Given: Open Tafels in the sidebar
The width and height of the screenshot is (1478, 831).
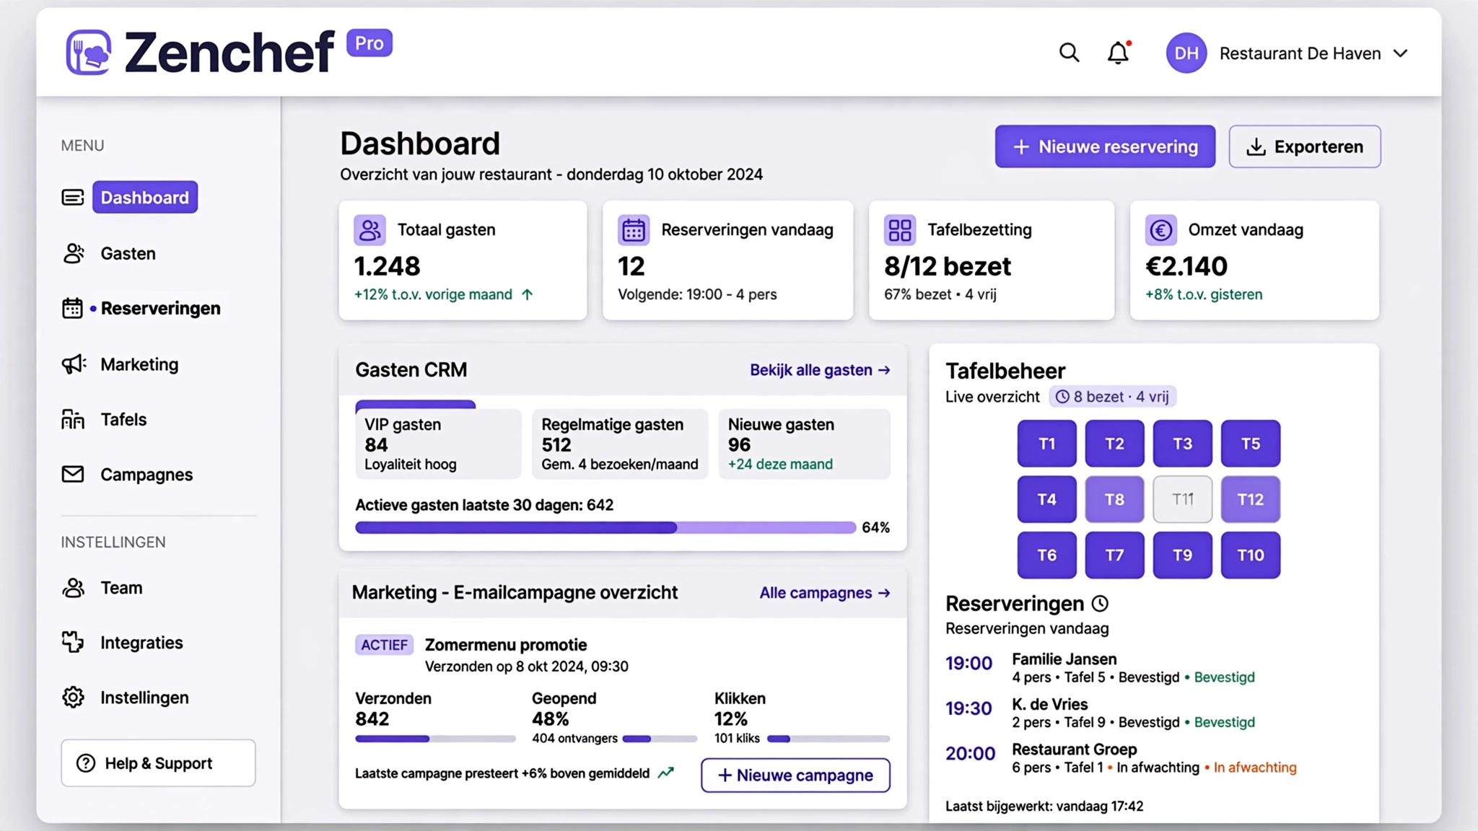Looking at the screenshot, I should [x=123, y=419].
